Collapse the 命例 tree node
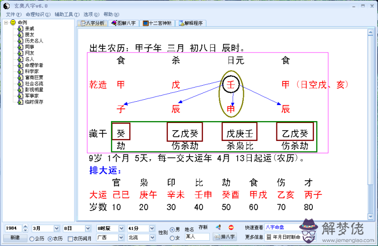Image resolution: width=378 pixels, height=246 pixels. click(6, 22)
